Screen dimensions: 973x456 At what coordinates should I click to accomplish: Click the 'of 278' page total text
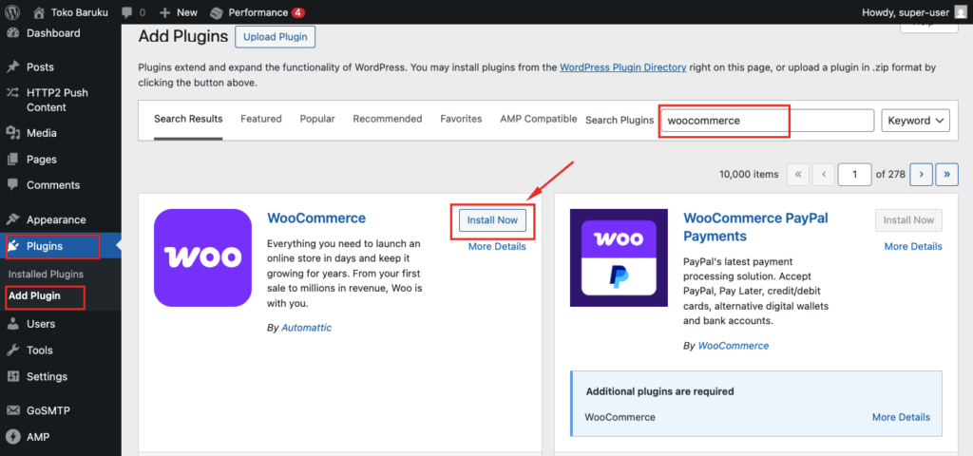890,175
